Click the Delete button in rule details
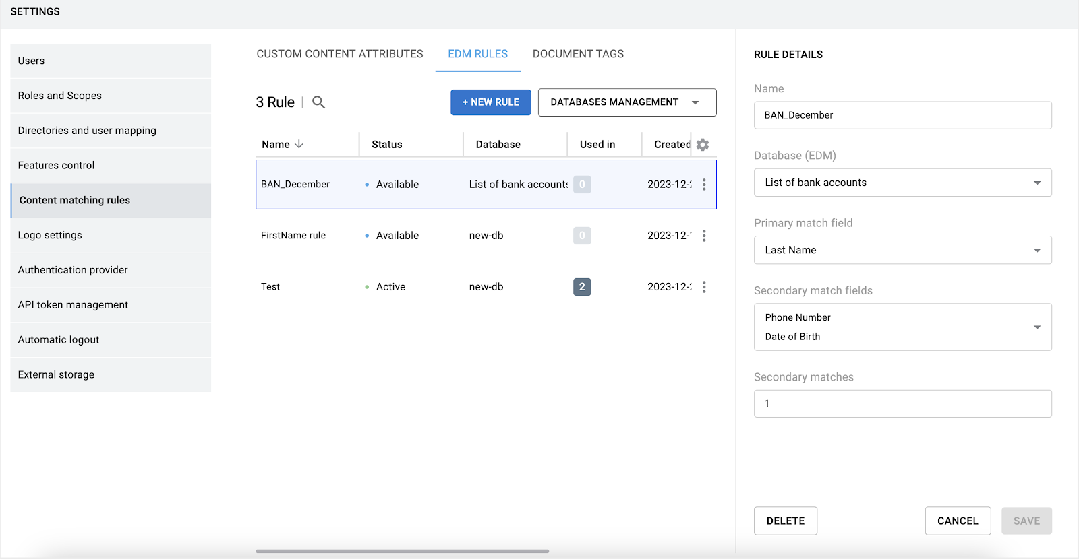The width and height of the screenshot is (1079, 559). pyautogui.click(x=785, y=521)
